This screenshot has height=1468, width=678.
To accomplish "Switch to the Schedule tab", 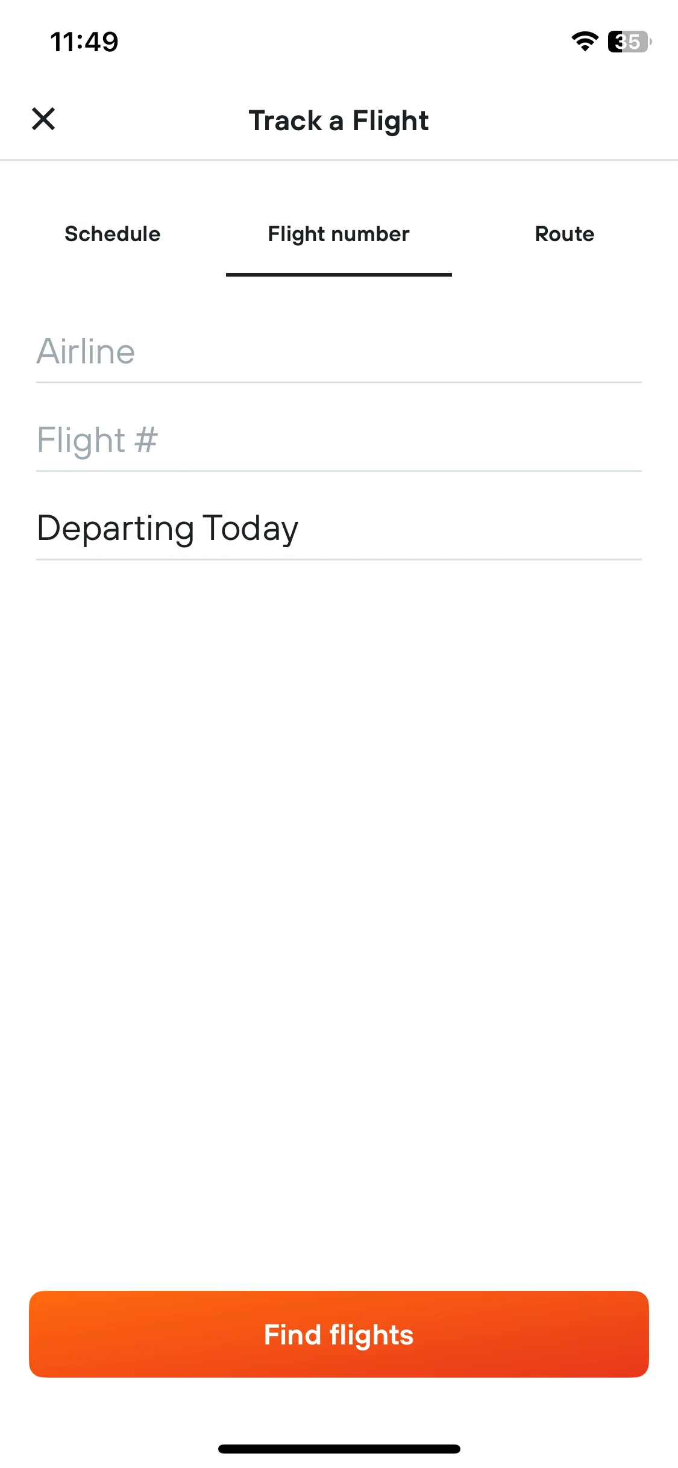I will 113,234.
